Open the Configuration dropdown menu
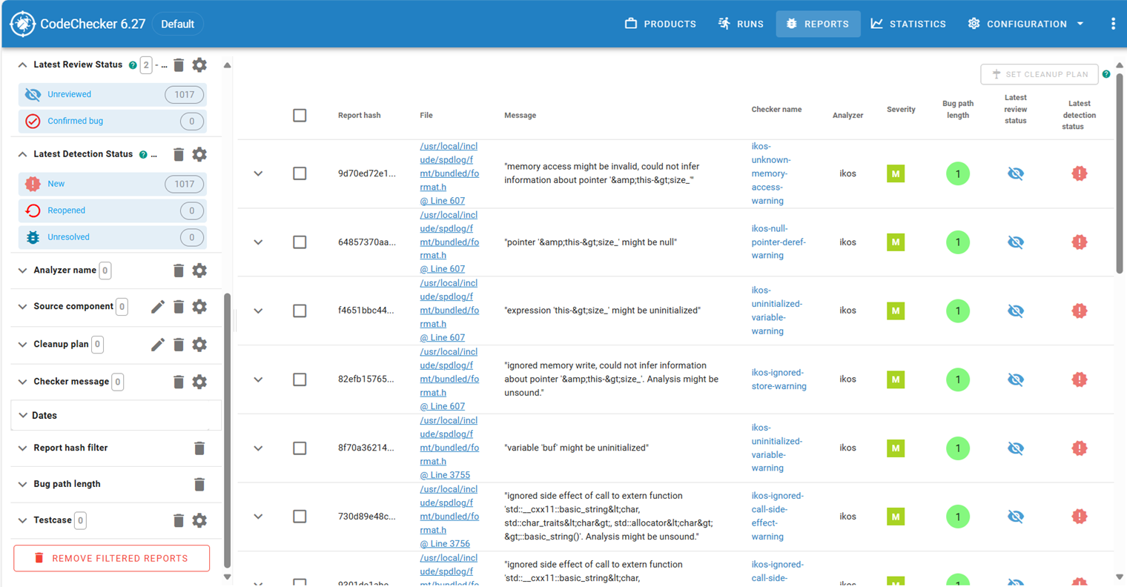This screenshot has height=587, width=1127. [x=1026, y=24]
